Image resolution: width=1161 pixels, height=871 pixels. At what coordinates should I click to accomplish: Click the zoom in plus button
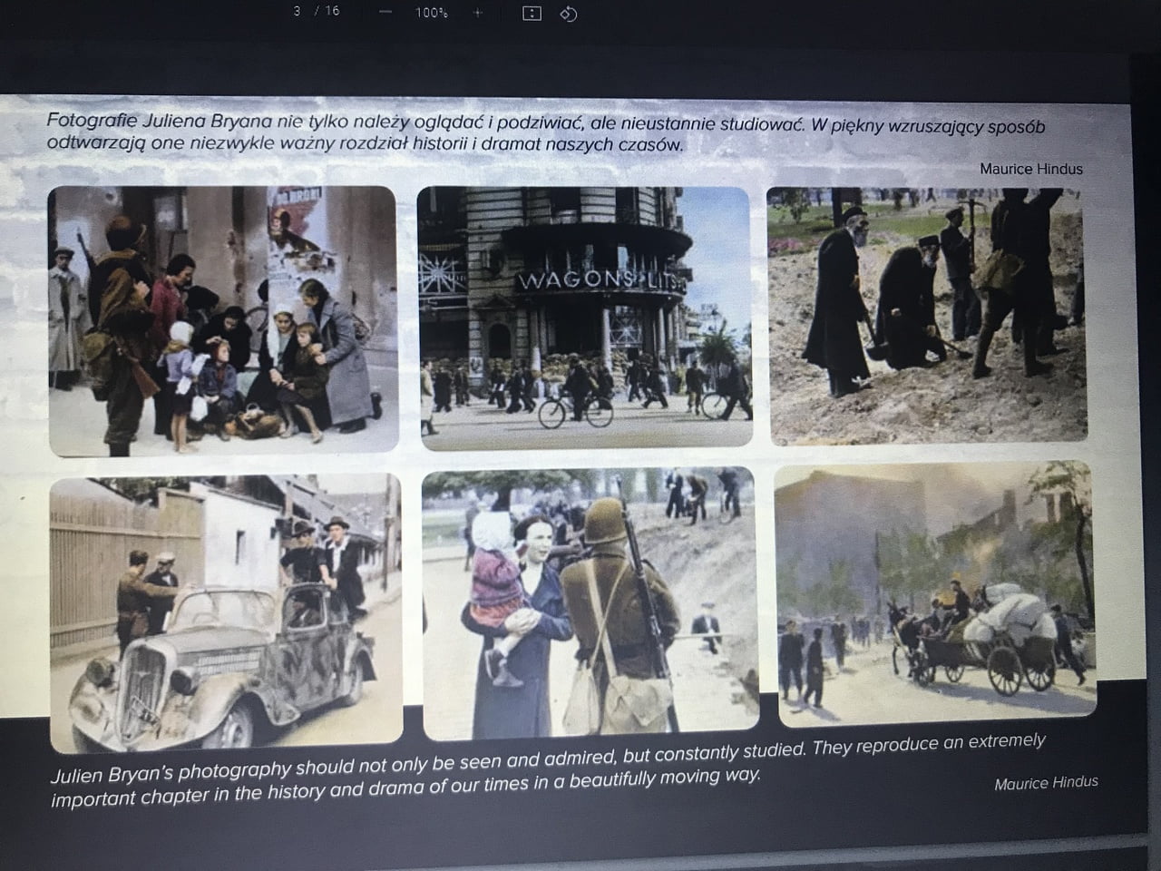[478, 13]
